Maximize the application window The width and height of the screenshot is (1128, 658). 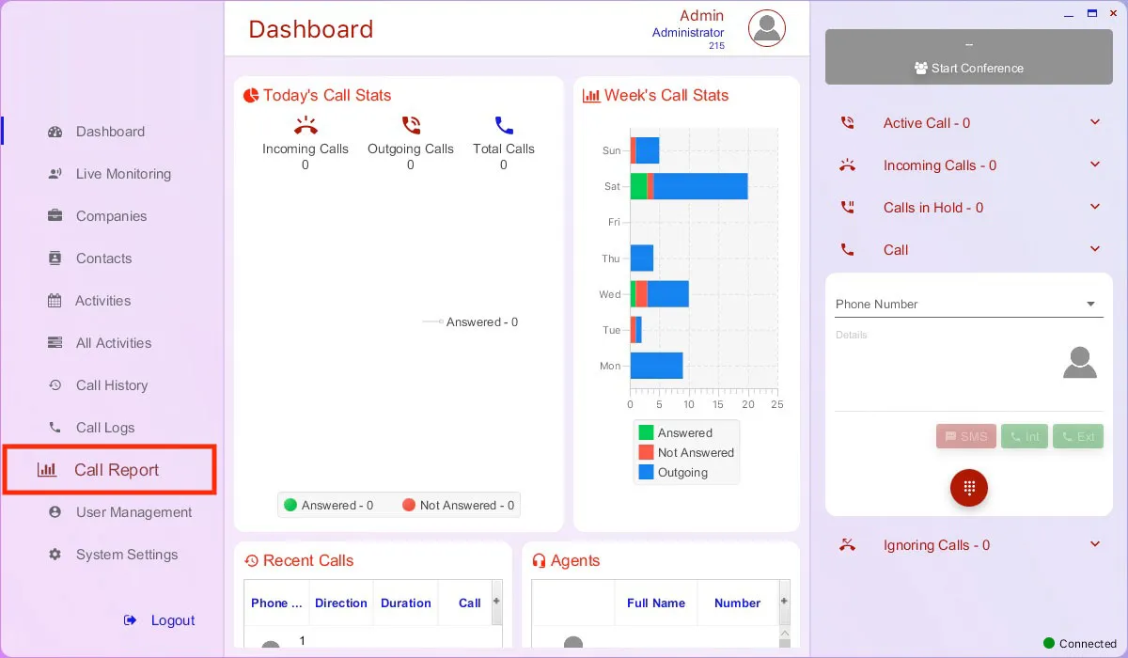1092,13
